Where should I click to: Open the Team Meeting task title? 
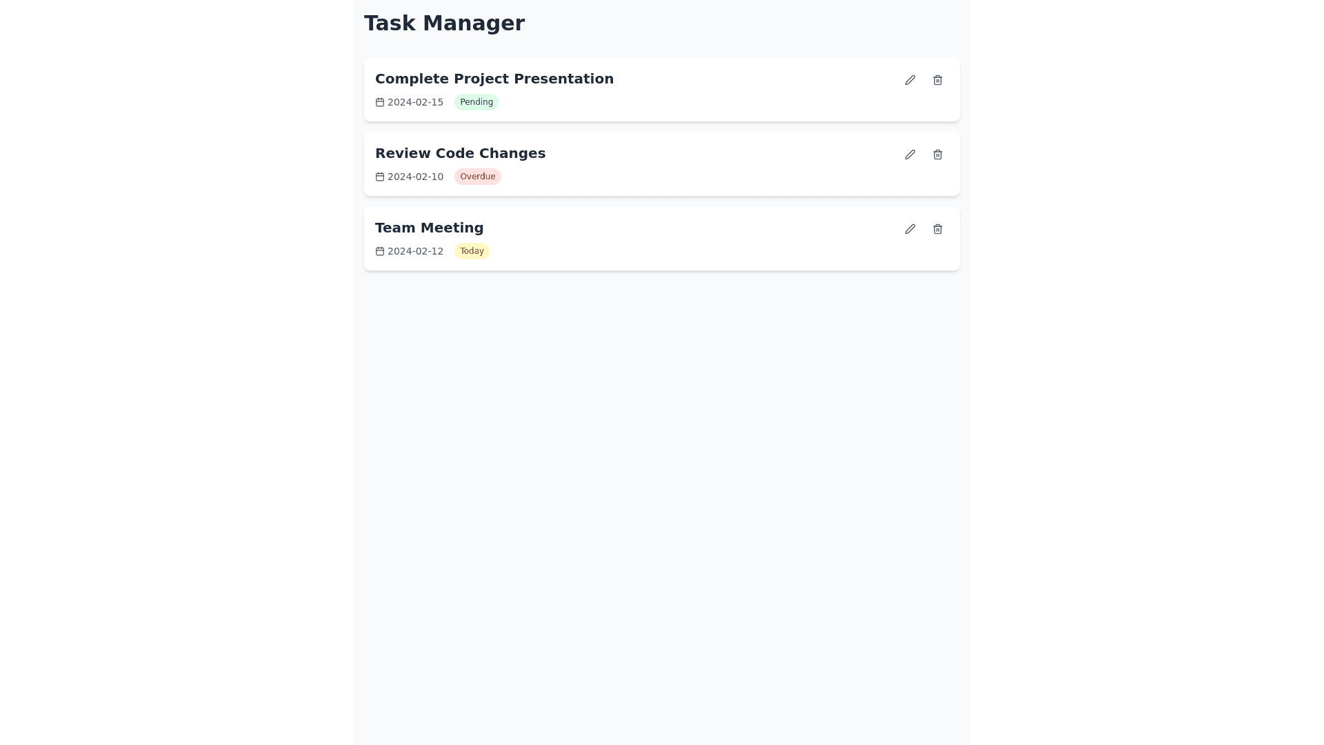429,228
